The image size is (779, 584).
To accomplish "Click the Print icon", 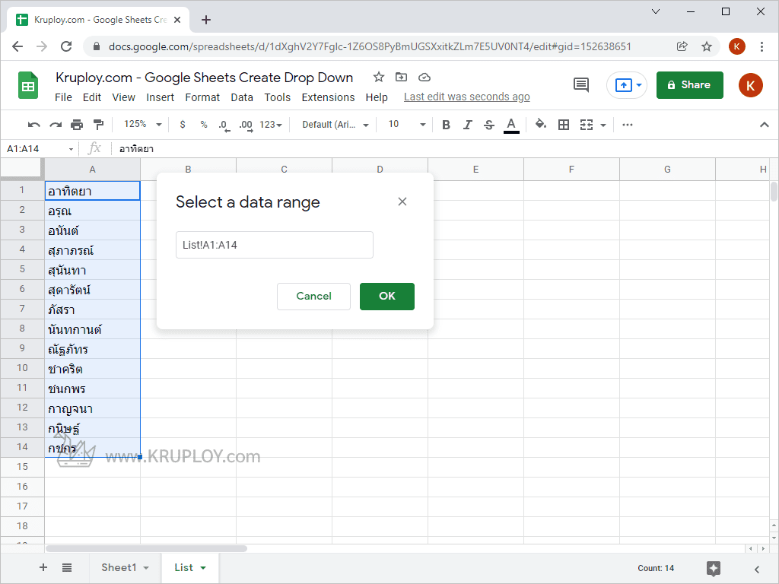I will (x=77, y=125).
